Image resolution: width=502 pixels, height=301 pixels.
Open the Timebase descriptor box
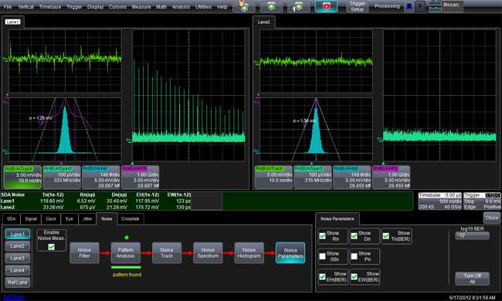point(440,201)
